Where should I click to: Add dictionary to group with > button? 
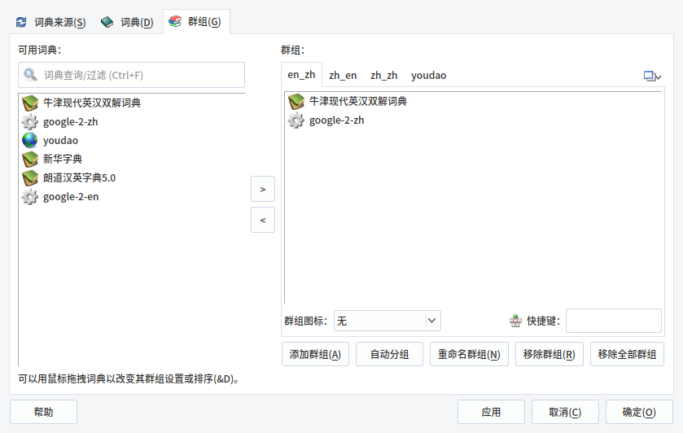[263, 189]
